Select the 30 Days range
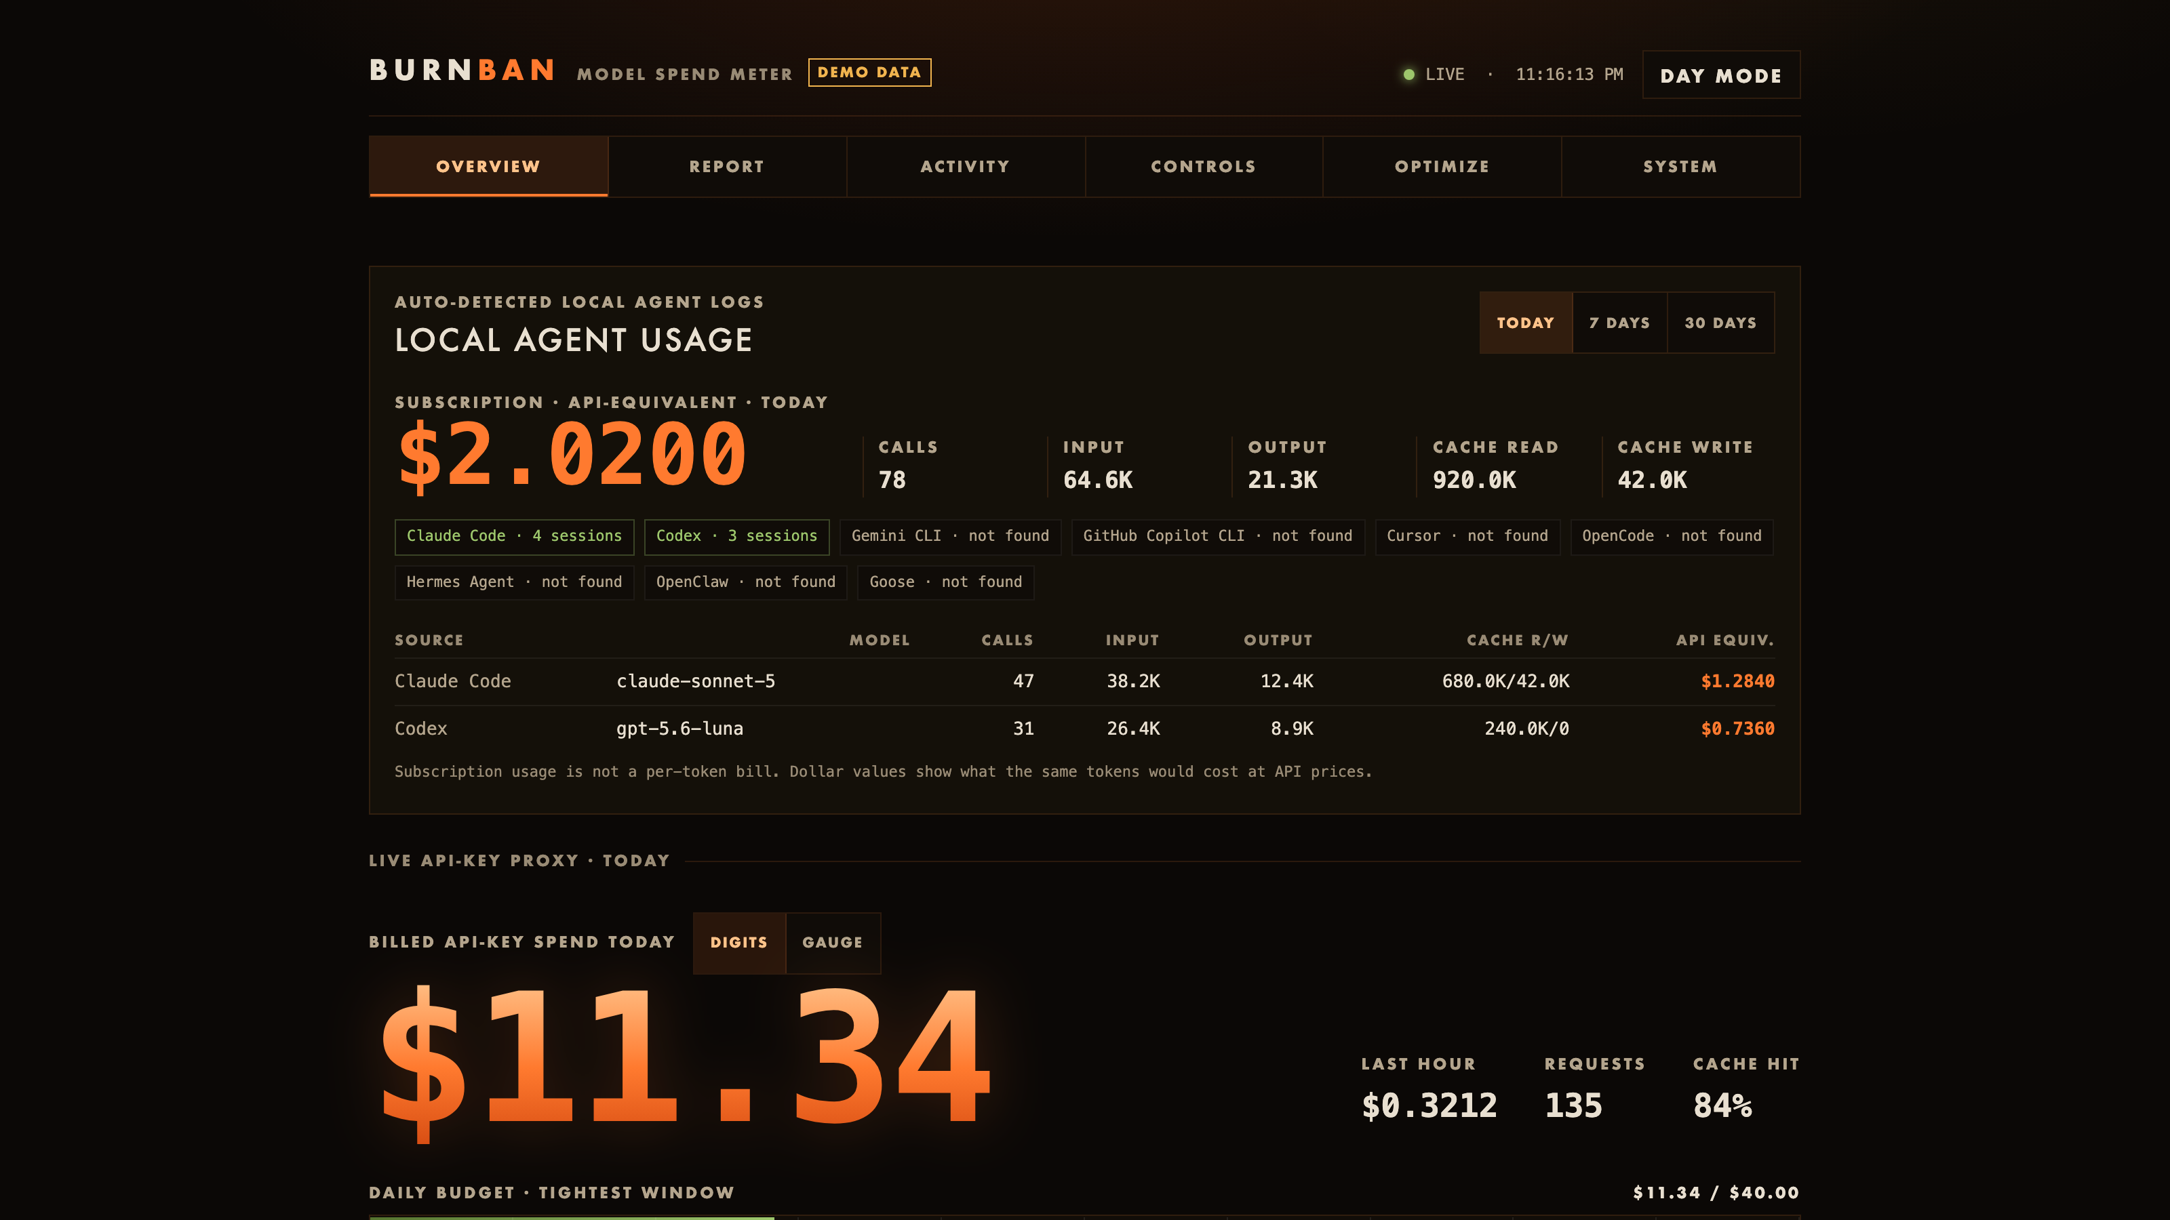The image size is (2170, 1220). coord(1720,323)
